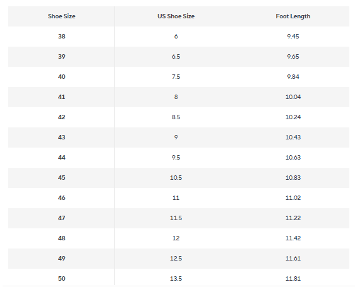Click US shoe size 10.5 value

point(176,177)
